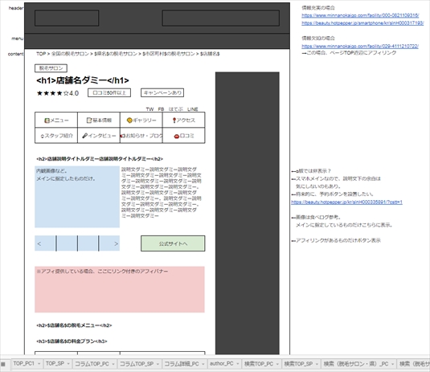Click the left arrow of image carousel
The image size is (430, 372).
click(39, 243)
